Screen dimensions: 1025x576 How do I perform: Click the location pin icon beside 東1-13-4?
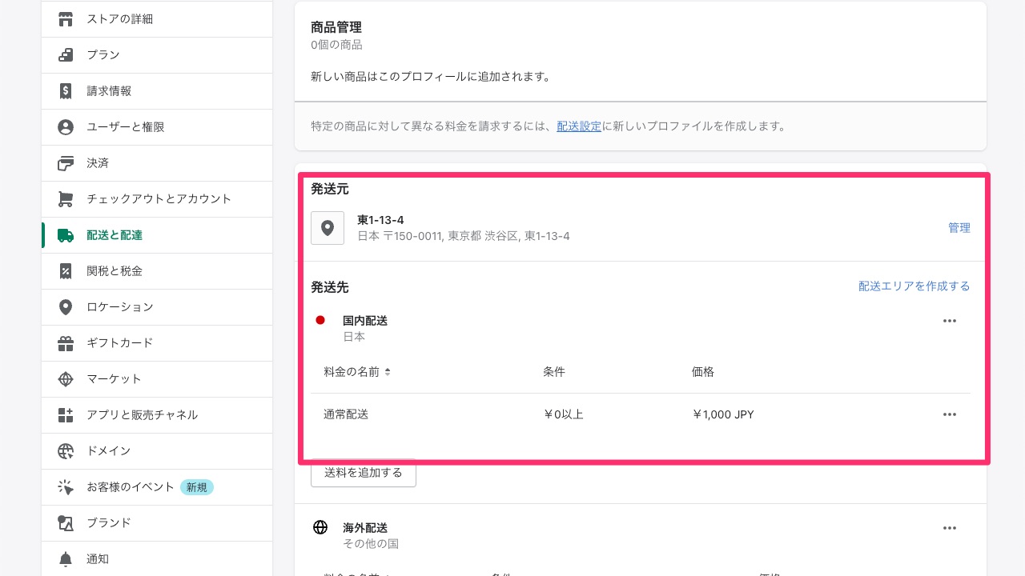pyautogui.click(x=328, y=228)
